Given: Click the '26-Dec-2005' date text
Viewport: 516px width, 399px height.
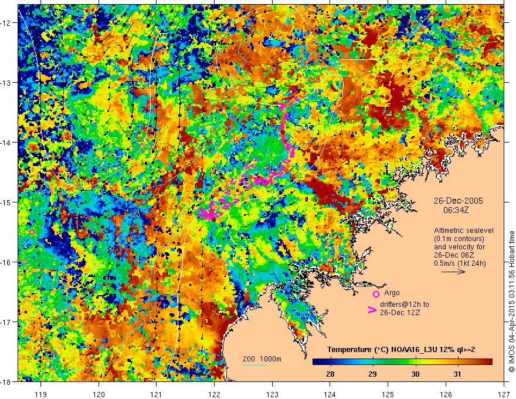Looking at the screenshot, I should [459, 201].
